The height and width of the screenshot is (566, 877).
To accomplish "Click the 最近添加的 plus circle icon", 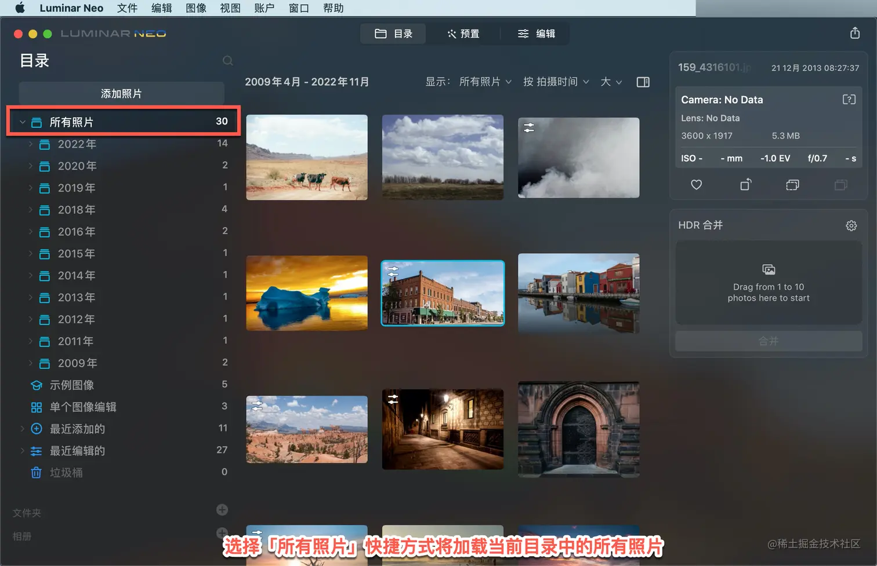I will 37,429.
